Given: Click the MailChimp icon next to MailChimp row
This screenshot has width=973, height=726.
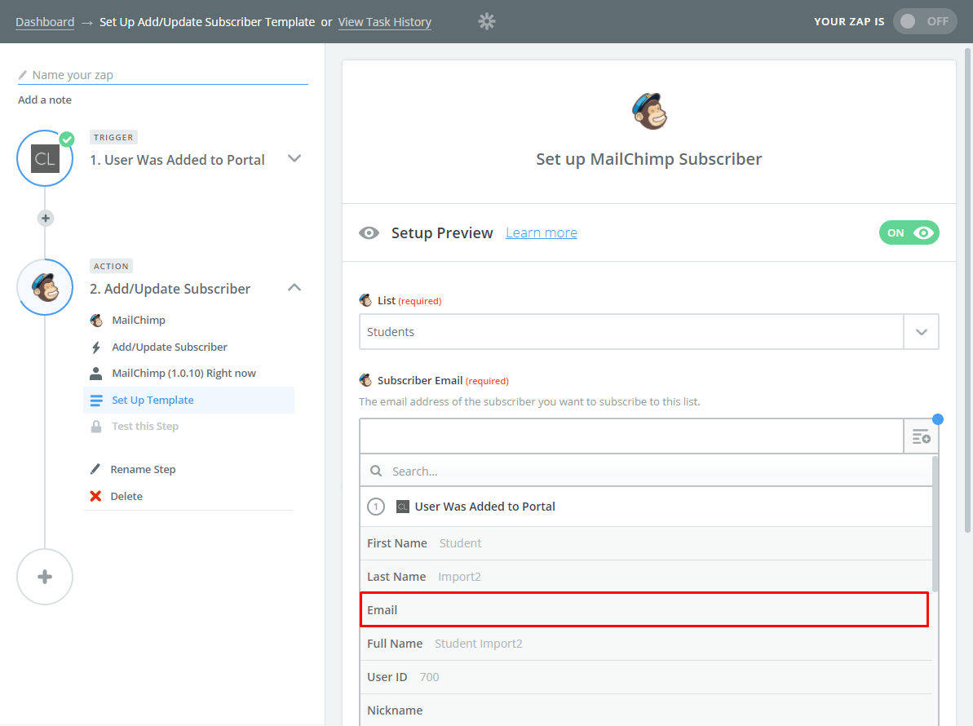Looking at the screenshot, I should click(x=96, y=321).
